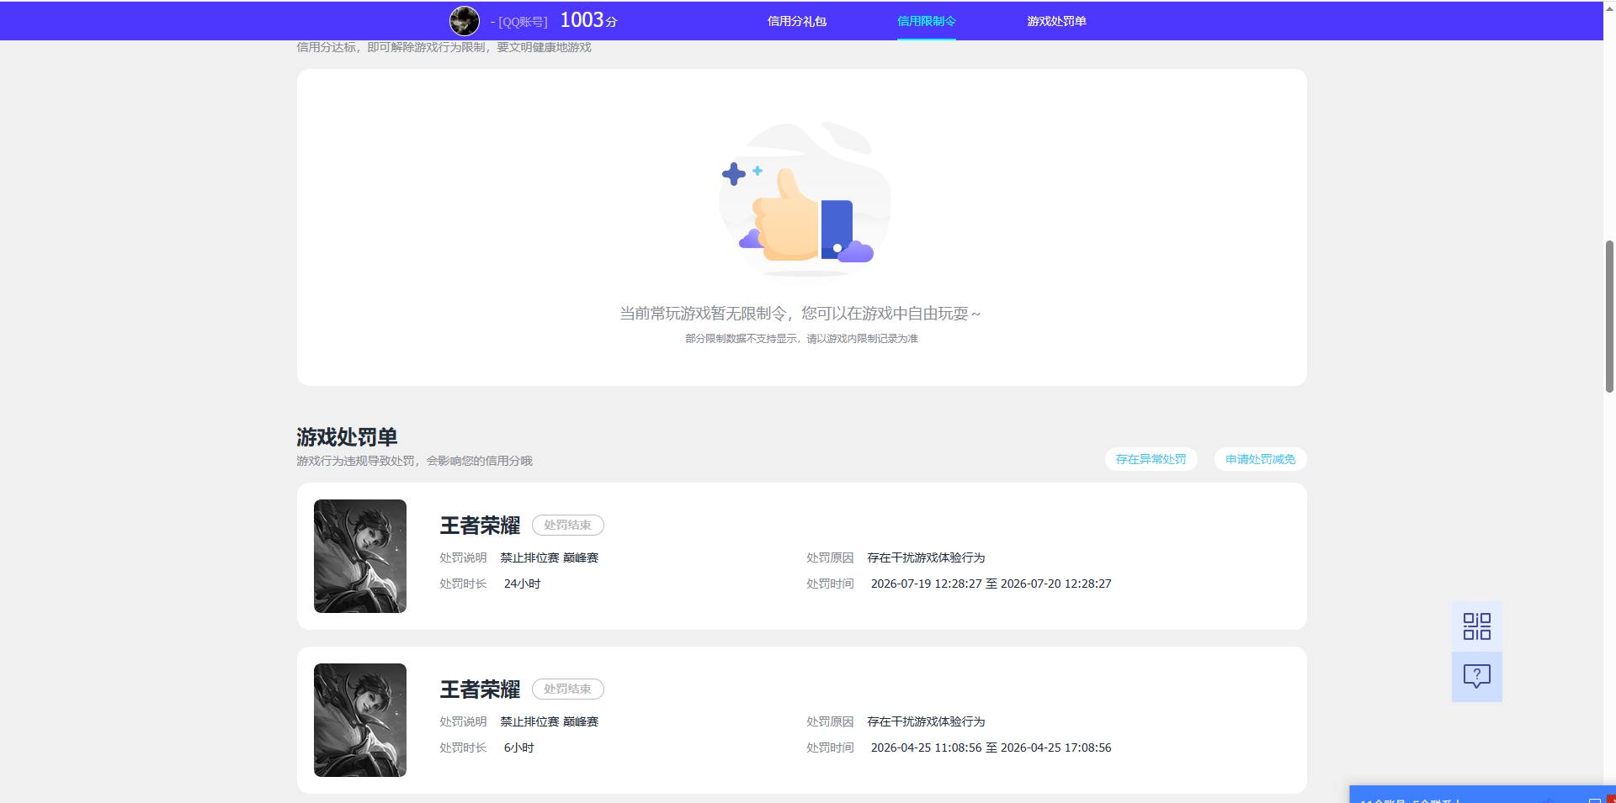Click the time range starting 2026-04-25 11:08:56
This screenshot has width=1616, height=803.
coord(991,748)
